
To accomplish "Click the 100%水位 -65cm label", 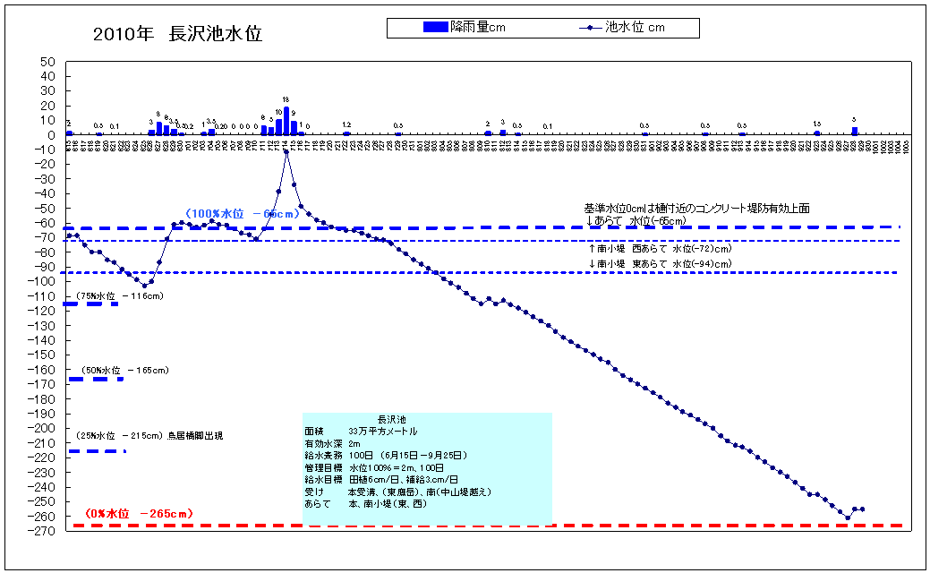I will pyautogui.click(x=242, y=215).
